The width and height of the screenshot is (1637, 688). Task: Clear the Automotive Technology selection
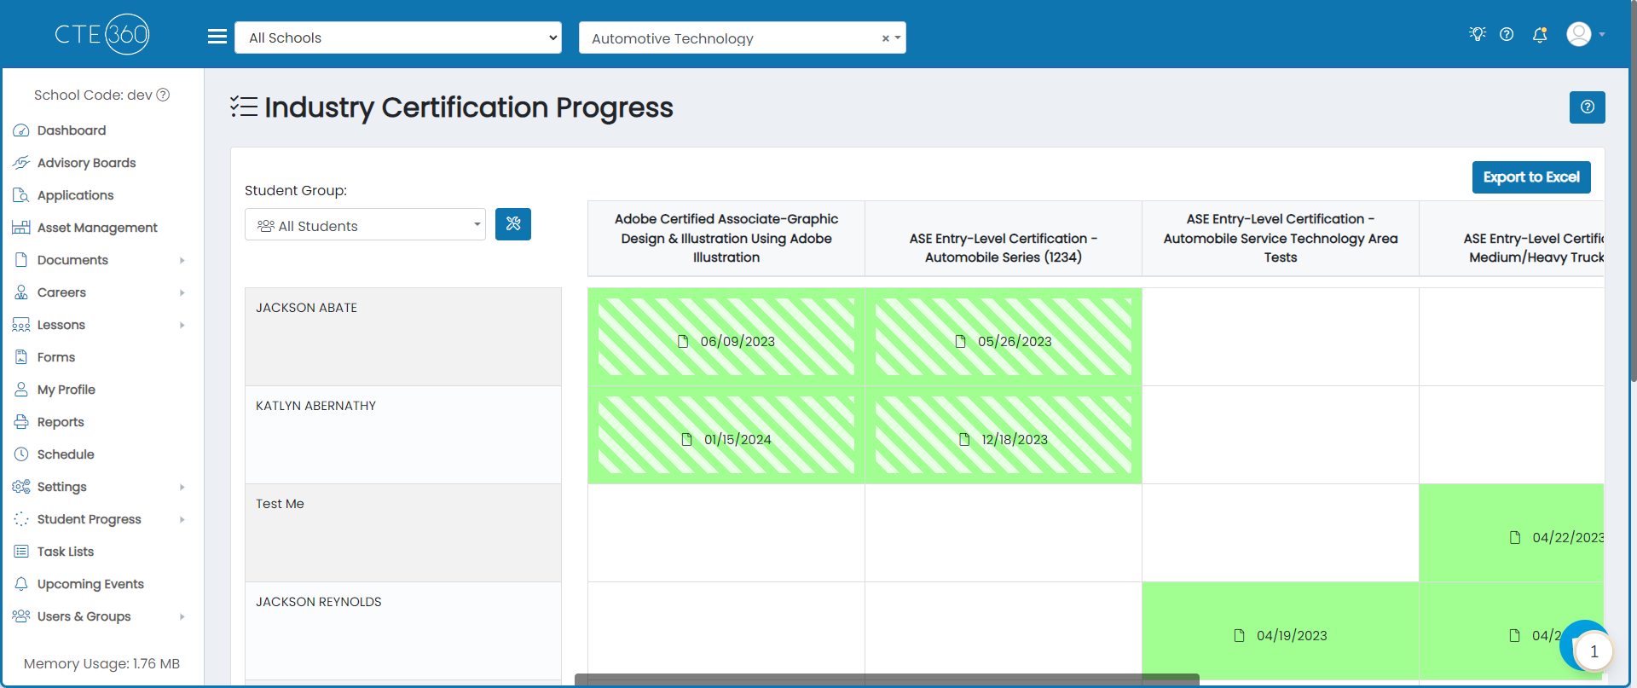[x=885, y=38]
